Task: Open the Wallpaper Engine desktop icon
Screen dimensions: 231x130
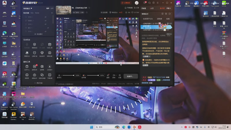Action: click(4, 106)
